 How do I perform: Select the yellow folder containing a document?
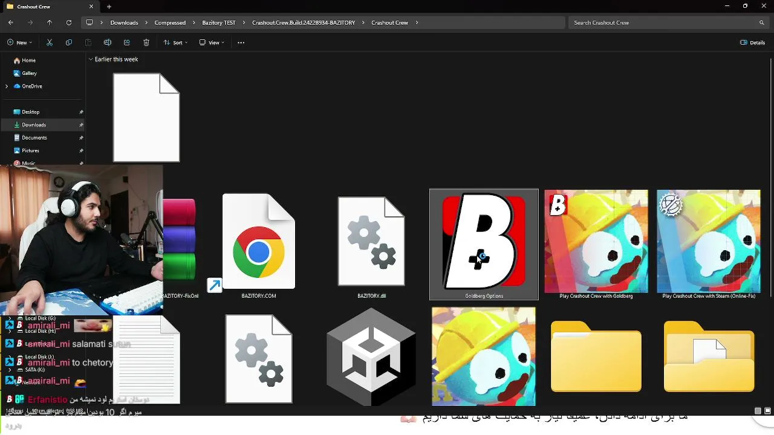(709, 356)
